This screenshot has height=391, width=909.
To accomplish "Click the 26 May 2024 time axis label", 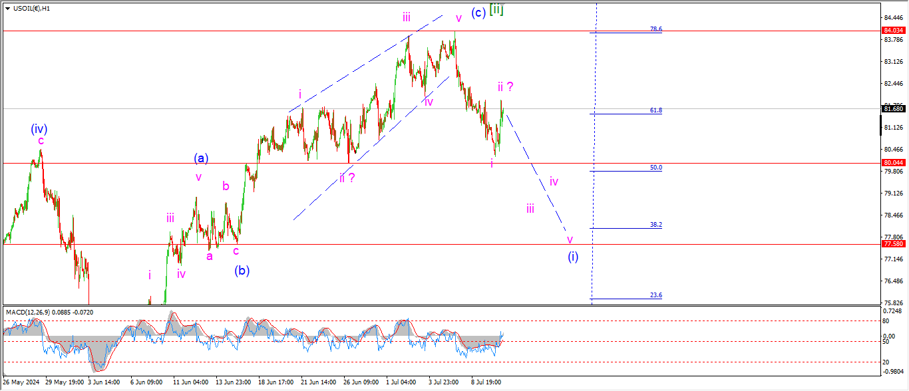I will coord(22,382).
